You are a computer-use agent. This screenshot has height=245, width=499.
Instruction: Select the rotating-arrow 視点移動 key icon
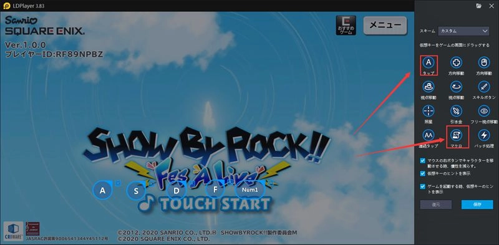coord(456,86)
